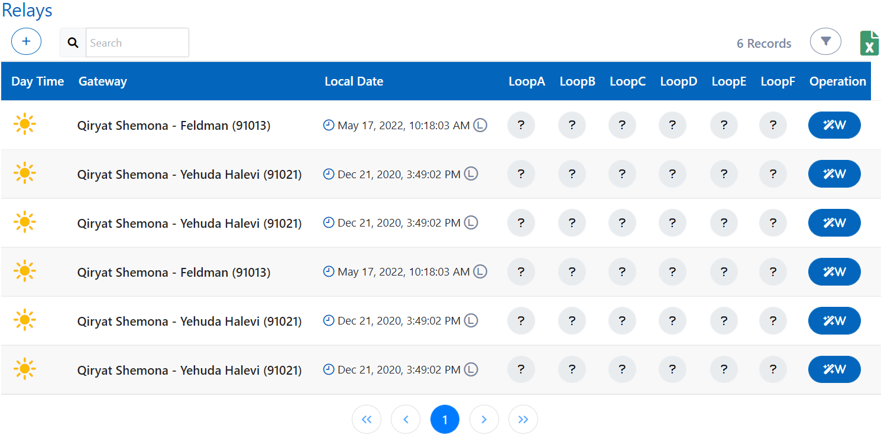Image resolution: width=881 pixels, height=439 pixels.
Task: Sort by the Local Date column header
Action: 354,81
